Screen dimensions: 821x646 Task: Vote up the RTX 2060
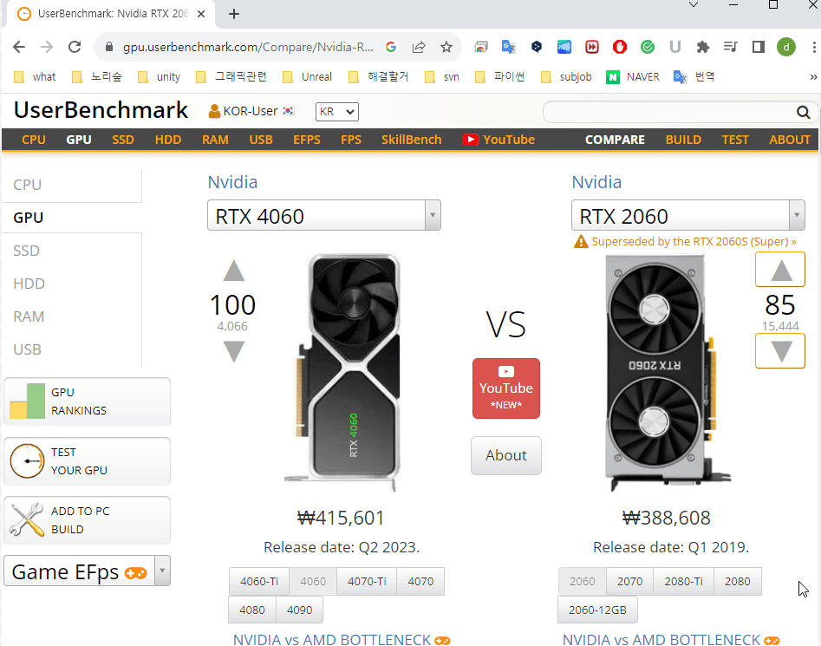780,270
